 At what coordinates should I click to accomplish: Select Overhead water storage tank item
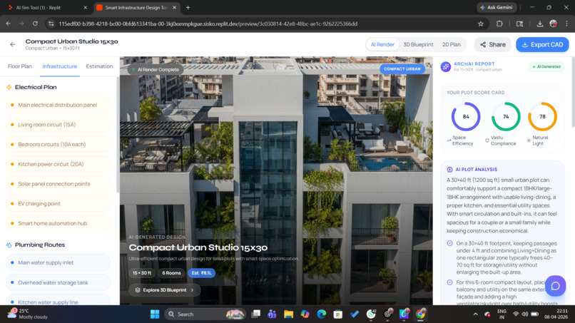(x=58, y=282)
